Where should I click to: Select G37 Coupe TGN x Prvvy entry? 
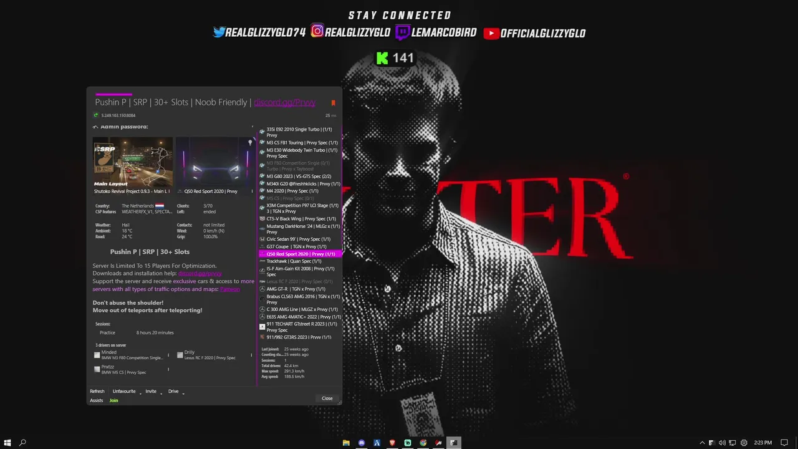pos(300,247)
